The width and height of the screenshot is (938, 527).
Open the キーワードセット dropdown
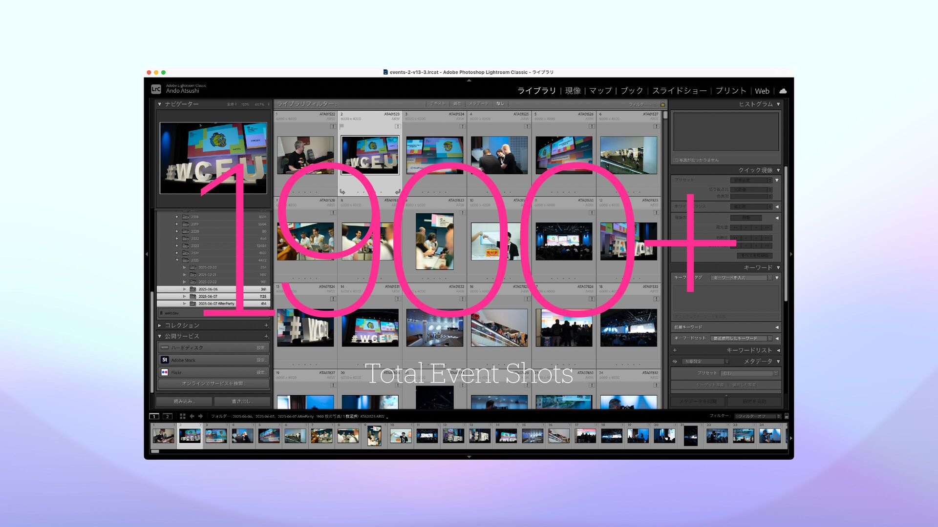click(741, 338)
